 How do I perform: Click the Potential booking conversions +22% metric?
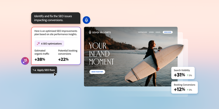68,55
